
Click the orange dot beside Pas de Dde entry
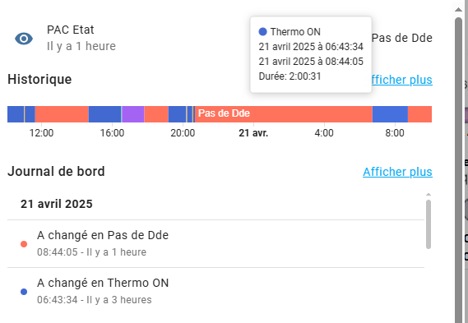tap(24, 244)
